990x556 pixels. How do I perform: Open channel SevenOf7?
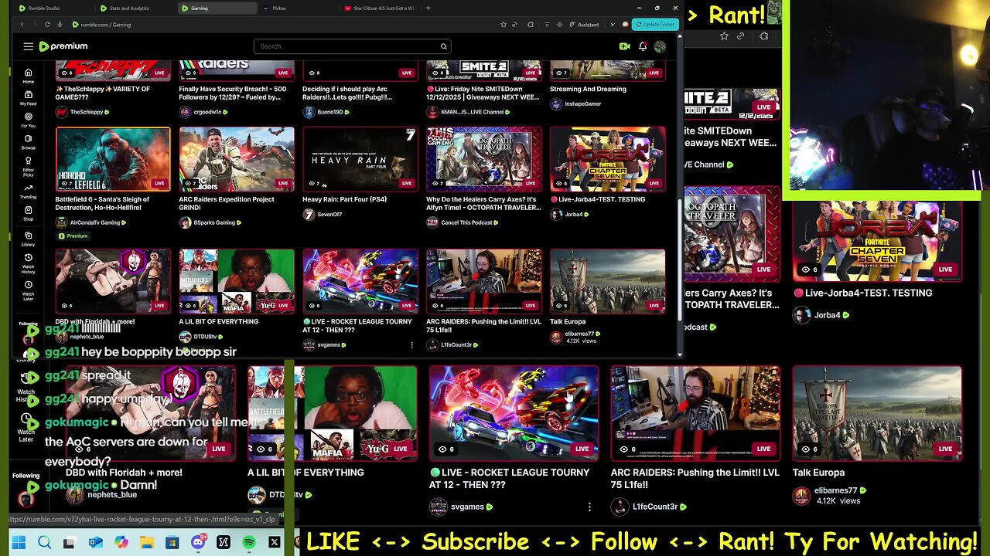pos(329,214)
